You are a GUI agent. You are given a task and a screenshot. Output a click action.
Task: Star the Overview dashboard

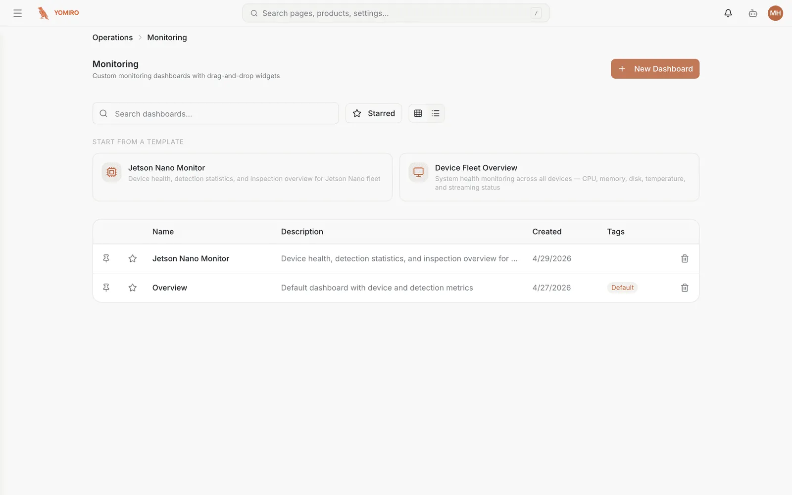pos(133,288)
